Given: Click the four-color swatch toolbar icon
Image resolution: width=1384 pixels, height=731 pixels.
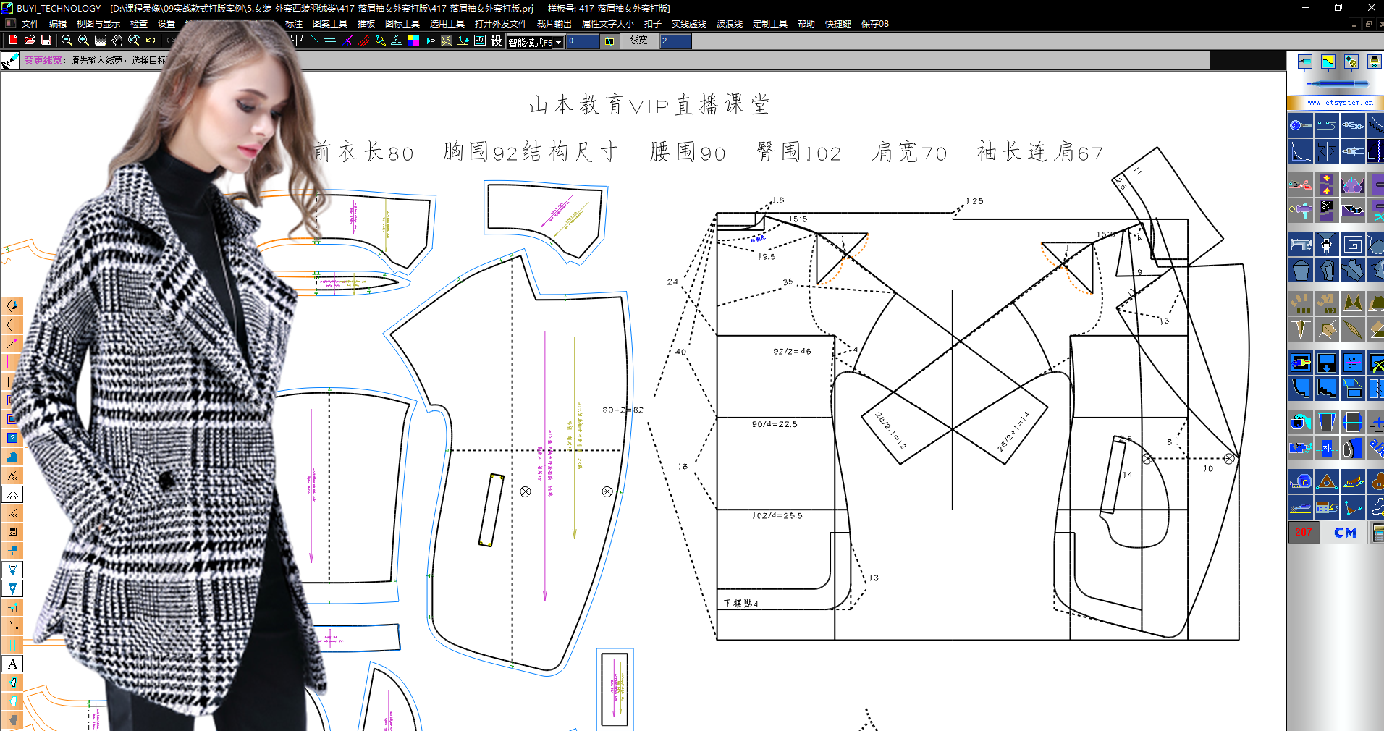Looking at the screenshot, I should click(x=413, y=41).
